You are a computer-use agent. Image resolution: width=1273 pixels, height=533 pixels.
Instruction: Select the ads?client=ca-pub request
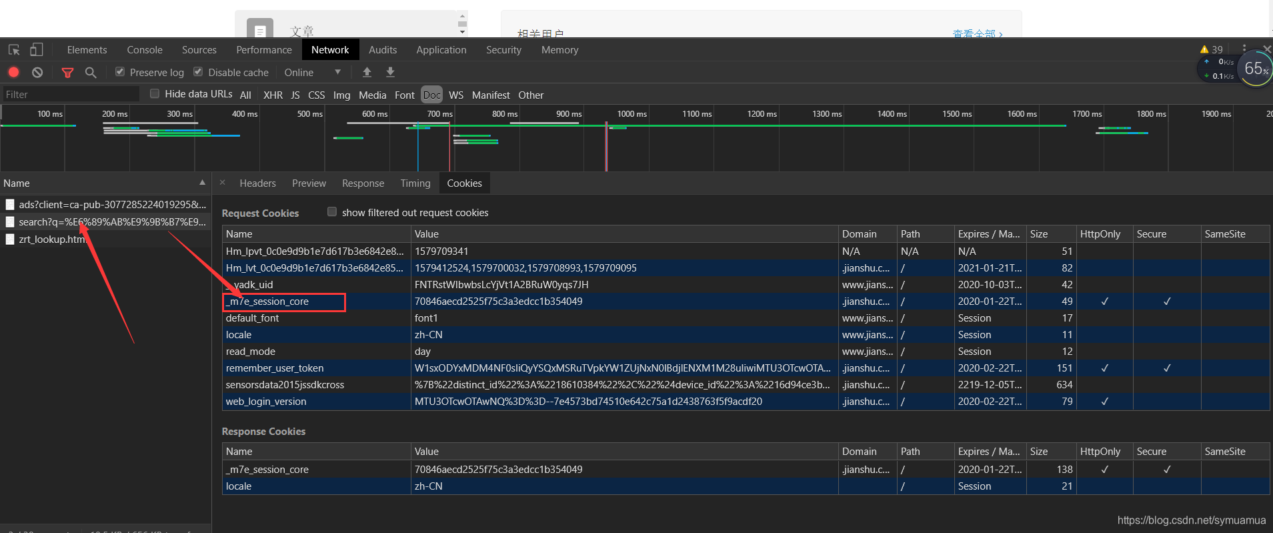click(x=105, y=204)
